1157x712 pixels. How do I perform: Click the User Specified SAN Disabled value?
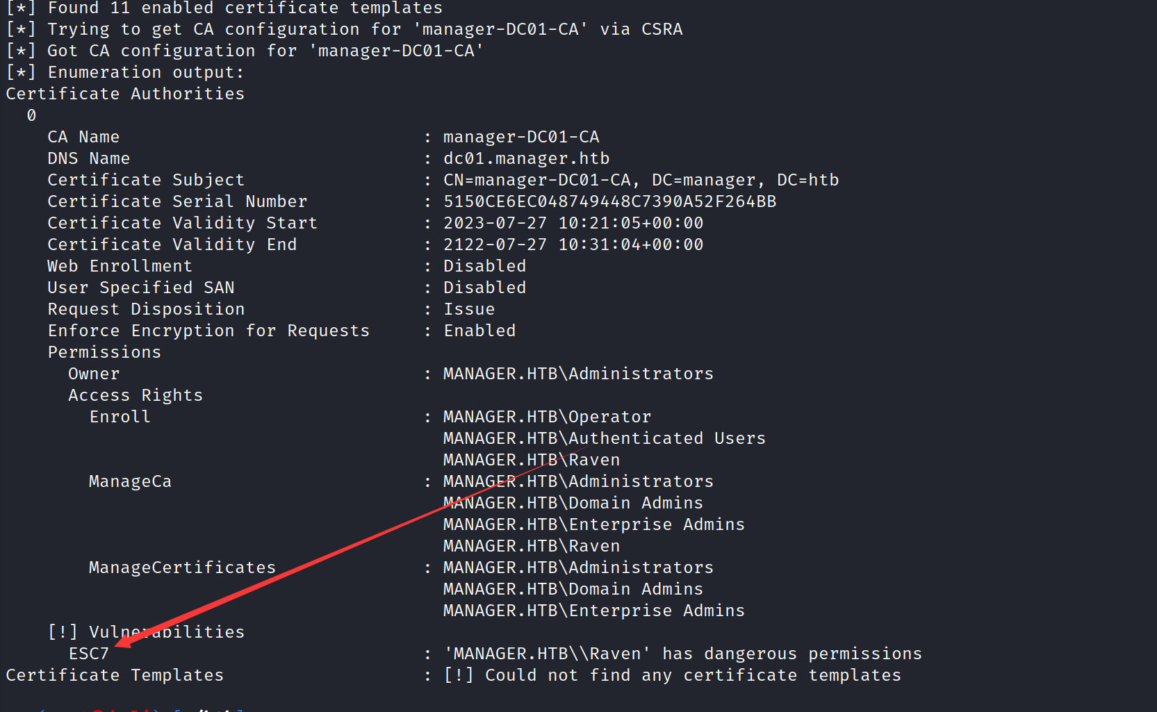click(485, 288)
